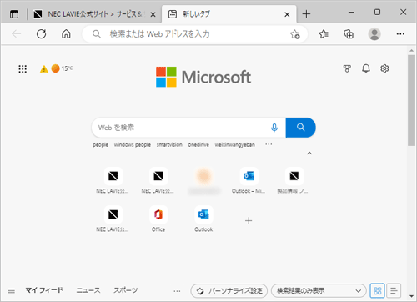Select the 'weixinwangyeban' suggestion
417x302 pixels.
[x=234, y=145]
